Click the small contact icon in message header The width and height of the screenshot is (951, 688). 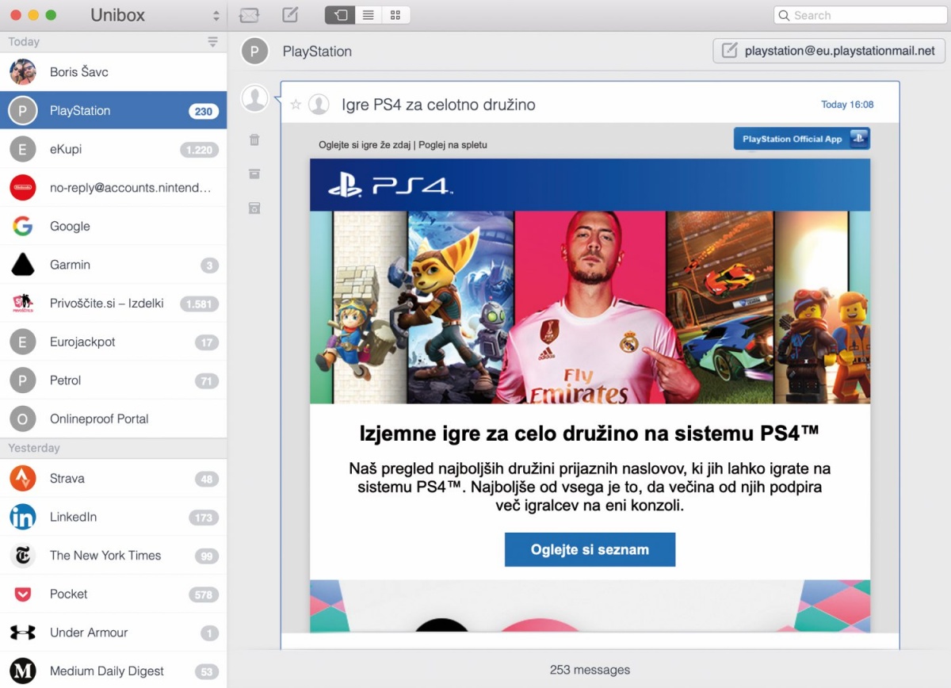pyautogui.click(x=319, y=105)
